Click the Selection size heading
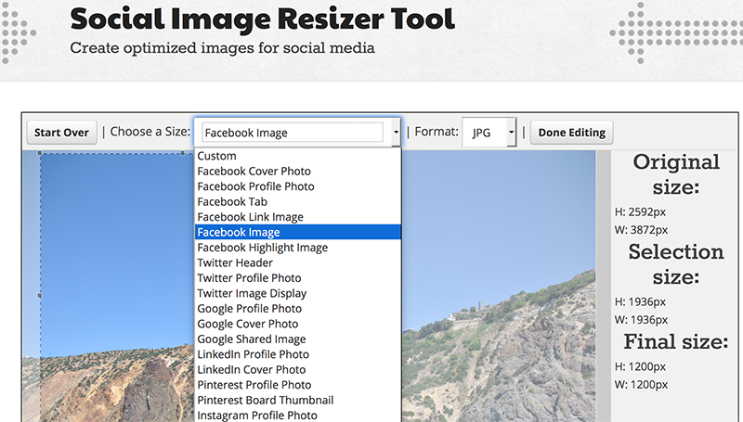The image size is (743, 422). tap(676, 264)
